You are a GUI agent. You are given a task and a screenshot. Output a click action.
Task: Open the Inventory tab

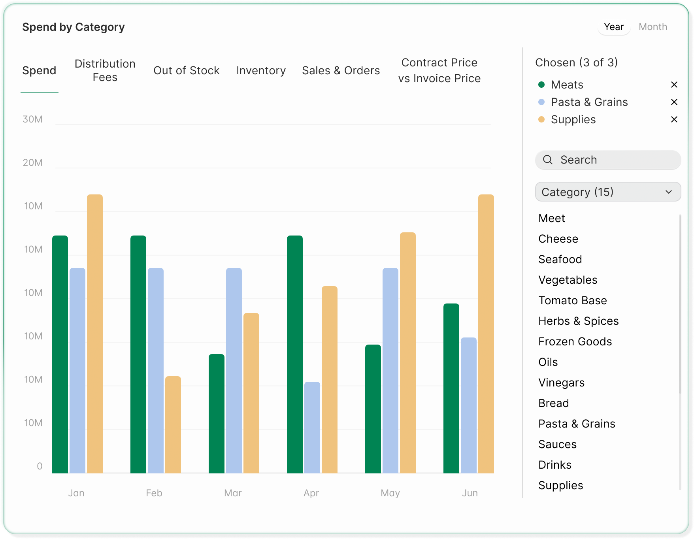coord(261,70)
